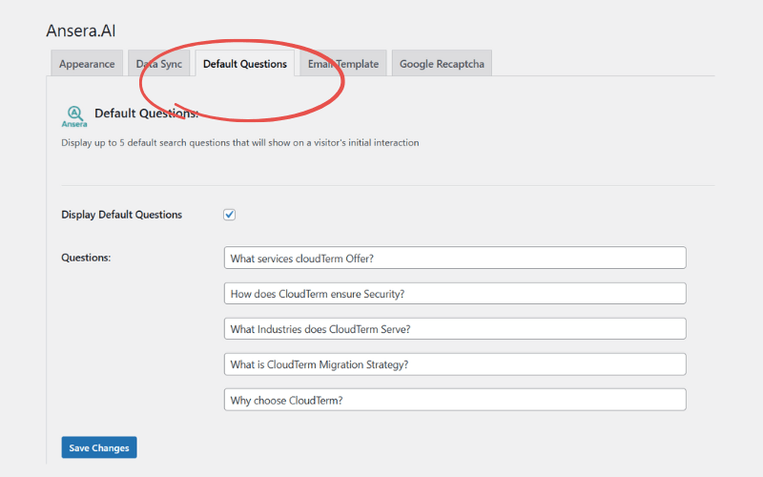
Task: Click the 'Display Default Questions' label text
Action: [x=122, y=215]
